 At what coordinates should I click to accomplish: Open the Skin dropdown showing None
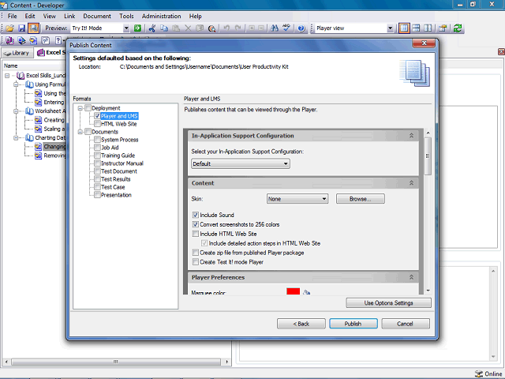pos(297,199)
